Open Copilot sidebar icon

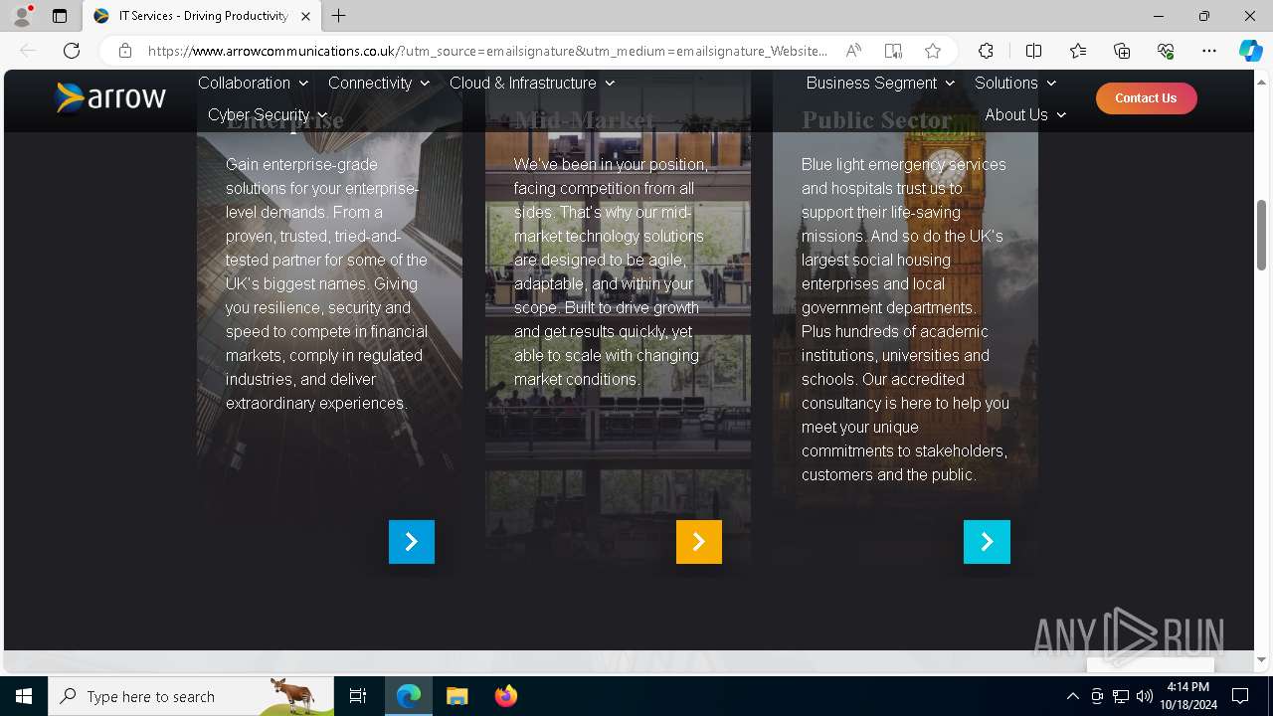1250,51
